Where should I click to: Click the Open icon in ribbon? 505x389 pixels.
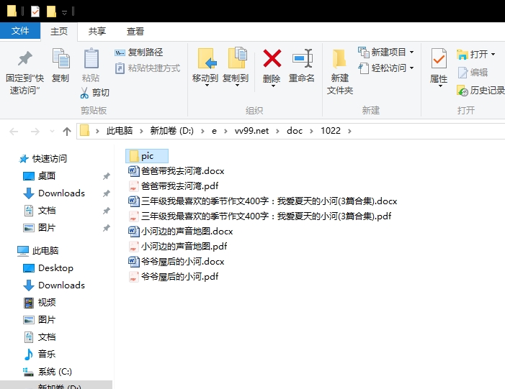[462, 55]
